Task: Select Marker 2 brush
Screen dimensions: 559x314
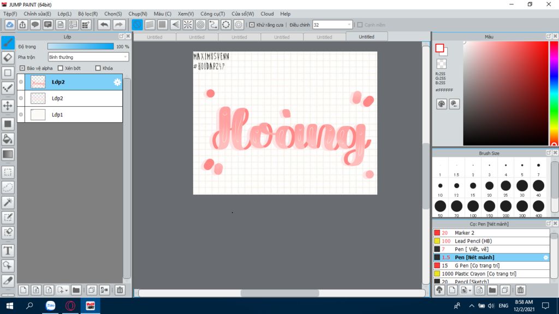Action: 491,233
